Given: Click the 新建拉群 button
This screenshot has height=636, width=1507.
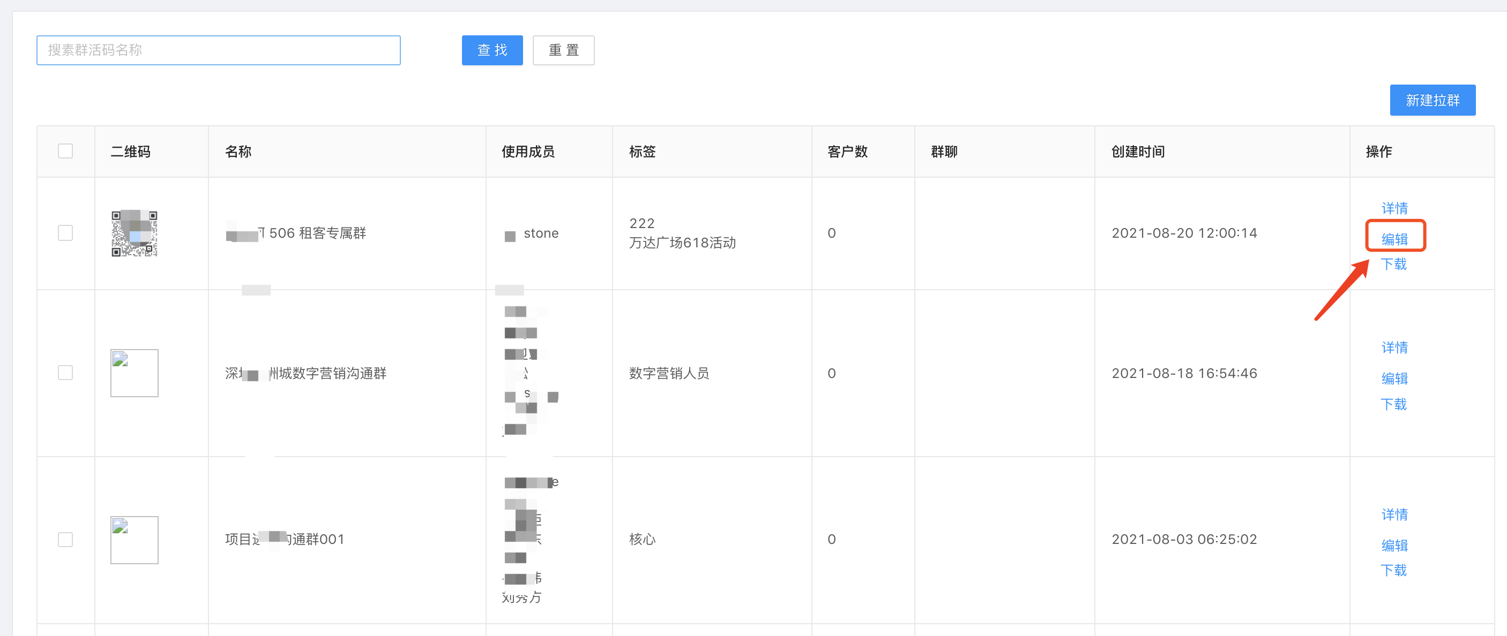Looking at the screenshot, I should [1432, 101].
